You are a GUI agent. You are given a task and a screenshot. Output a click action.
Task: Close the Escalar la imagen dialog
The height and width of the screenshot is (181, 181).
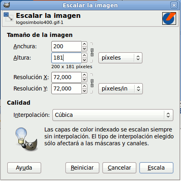pyautogui.click(x=174, y=5)
